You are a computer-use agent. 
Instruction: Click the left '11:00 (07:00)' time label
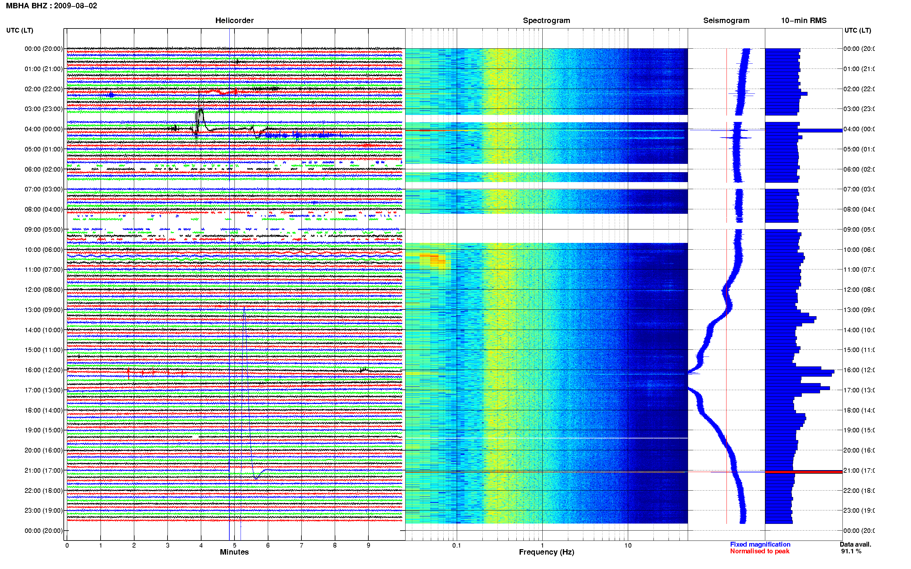point(44,269)
